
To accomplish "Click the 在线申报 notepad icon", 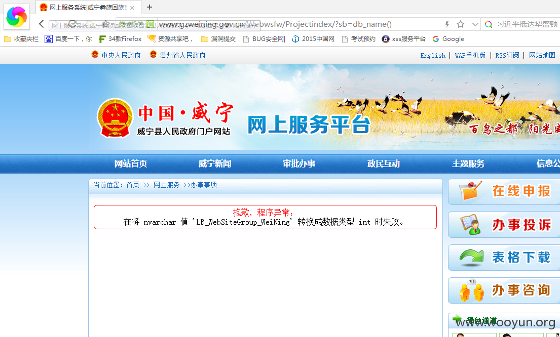I will tap(471, 191).
